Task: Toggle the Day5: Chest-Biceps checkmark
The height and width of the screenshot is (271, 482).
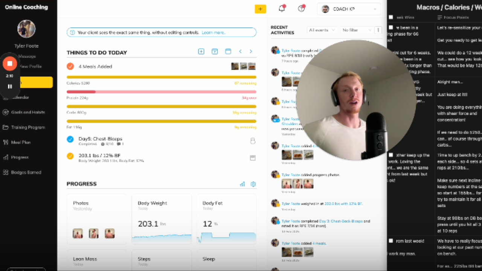Action: [x=70, y=139]
